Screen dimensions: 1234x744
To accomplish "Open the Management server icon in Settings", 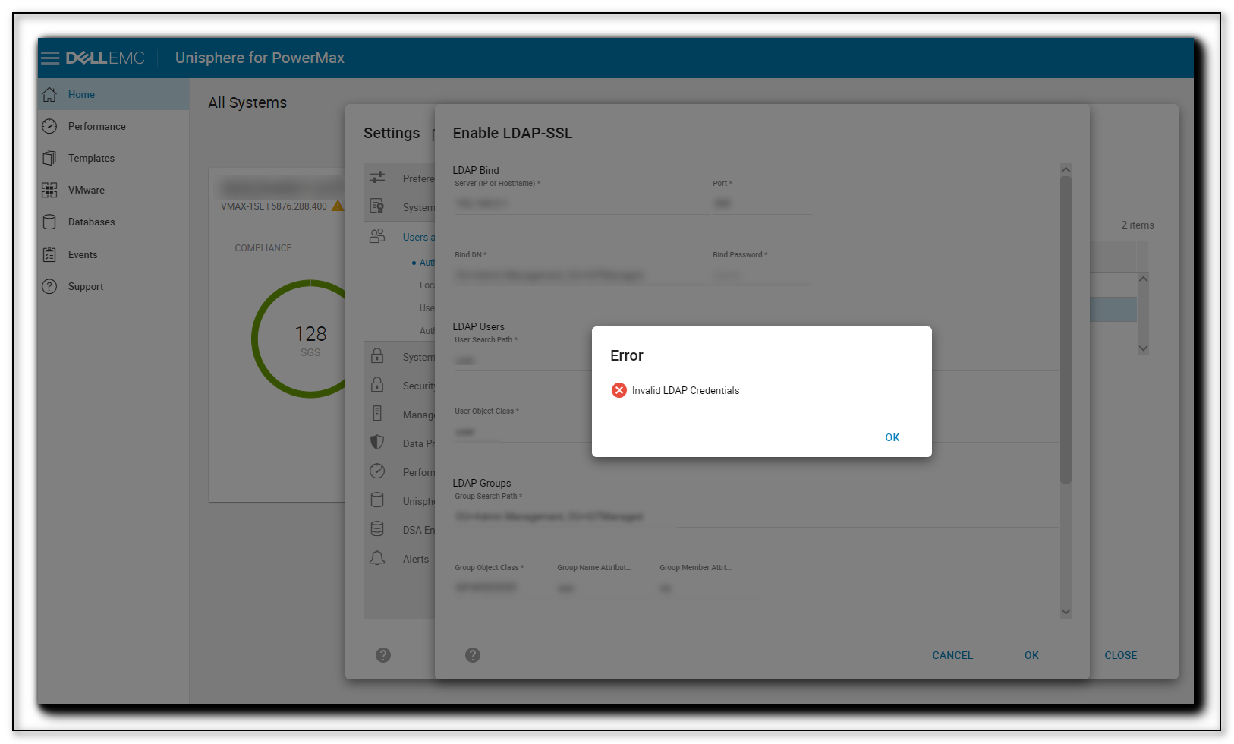I will pyautogui.click(x=377, y=414).
